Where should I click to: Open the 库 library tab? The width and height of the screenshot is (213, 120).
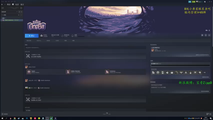coord(13,5)
